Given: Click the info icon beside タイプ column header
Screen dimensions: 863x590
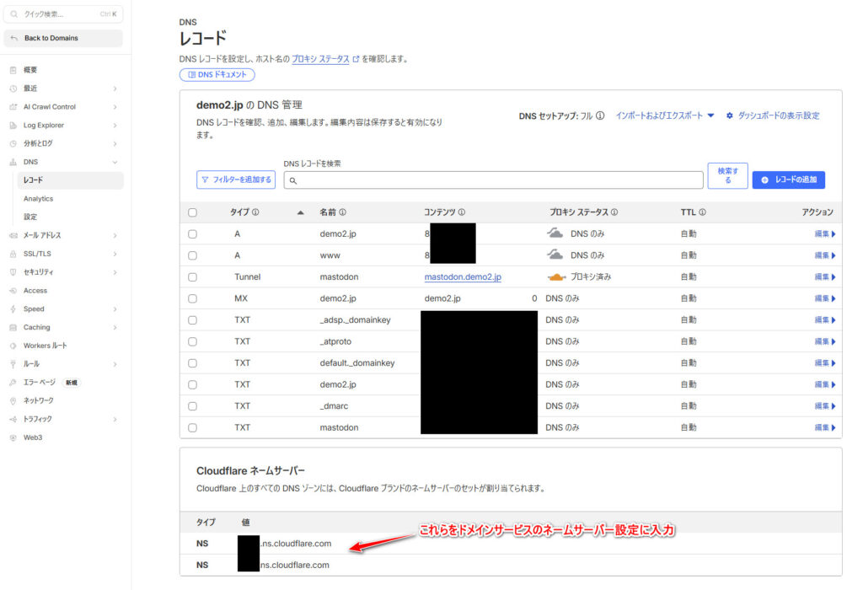Looking at the screenshot, I should [x=255, y=212].
